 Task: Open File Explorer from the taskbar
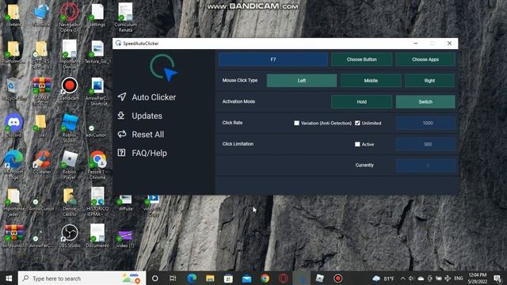(x=210, y=278)
